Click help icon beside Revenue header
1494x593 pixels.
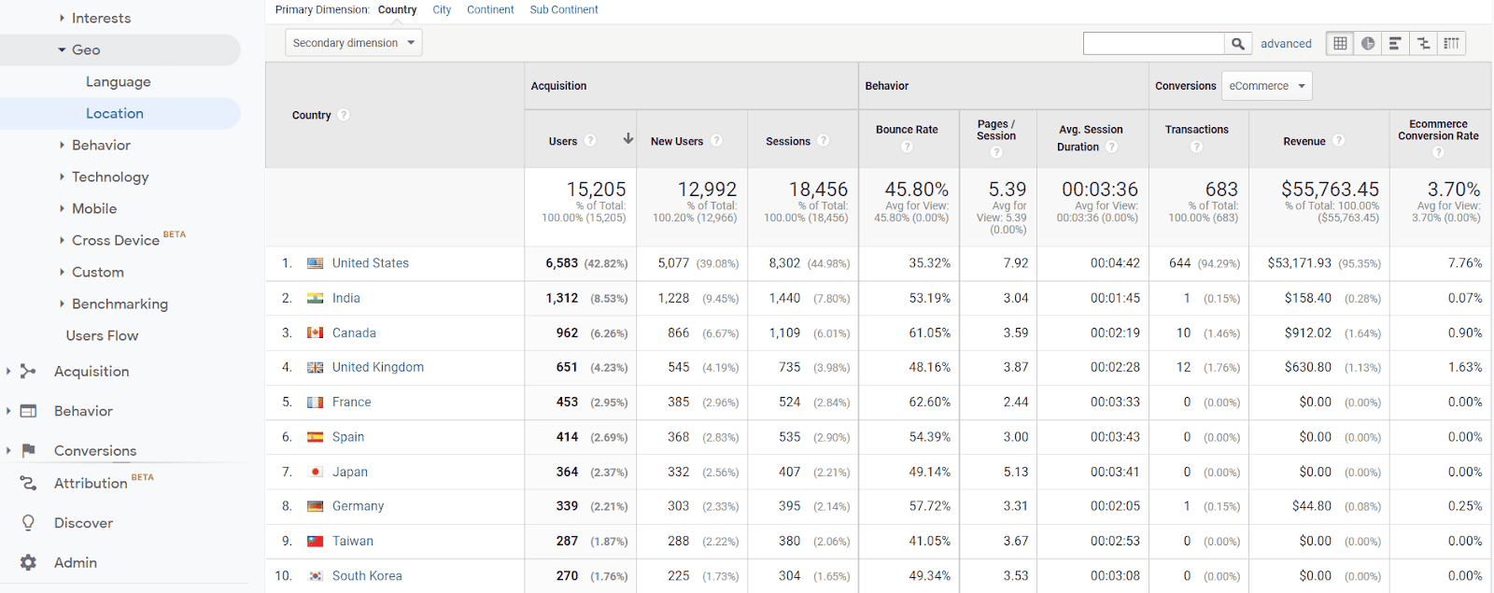pyautogui.click(x=1338, y=141)
